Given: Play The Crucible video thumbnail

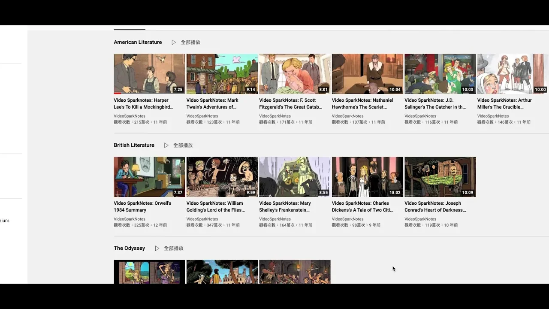Looking at the screenshot, I should tap(513, 74).
